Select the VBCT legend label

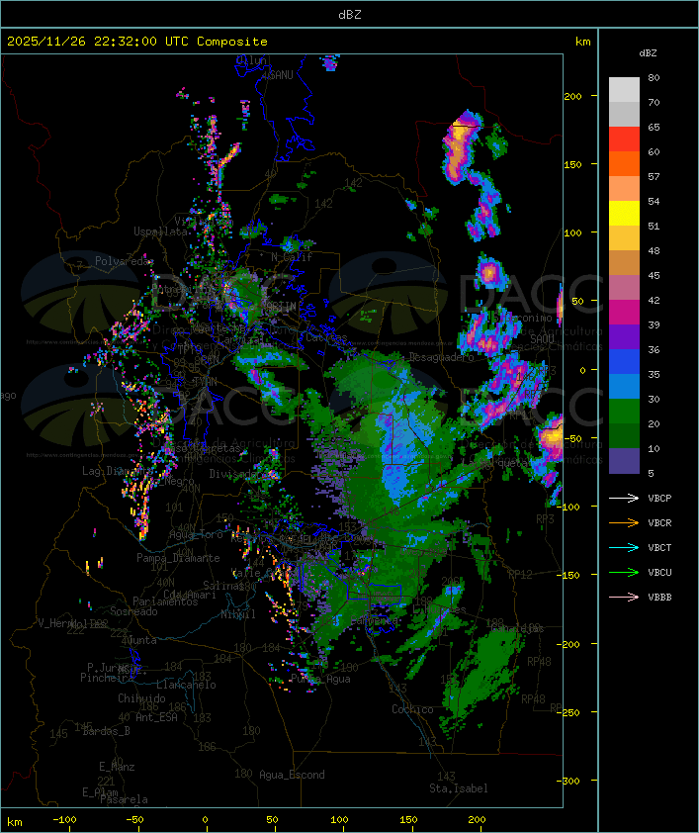pos(659,548)
